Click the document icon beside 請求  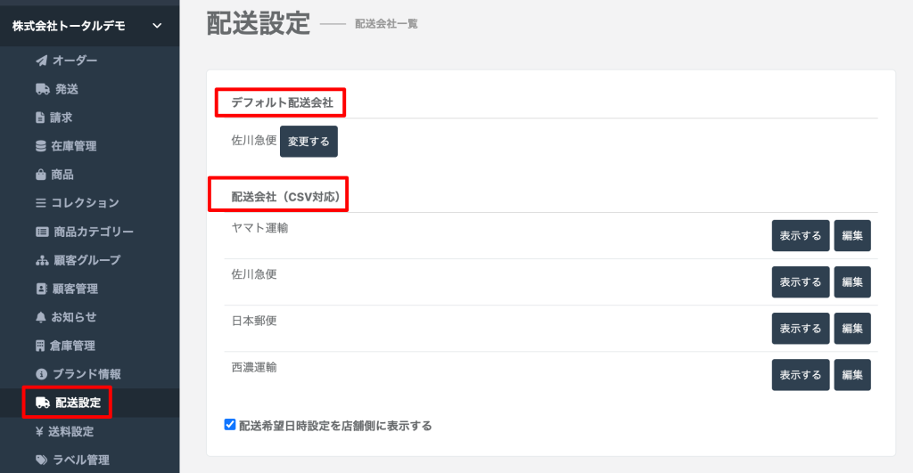(40, 118)
